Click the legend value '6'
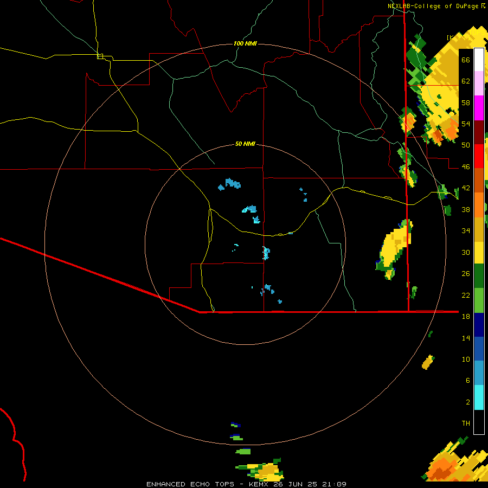 [x=468, y=380]
